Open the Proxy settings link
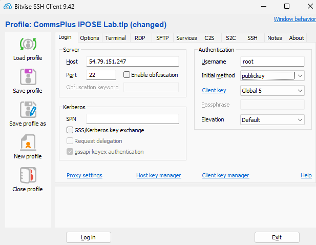 point(85,175)
